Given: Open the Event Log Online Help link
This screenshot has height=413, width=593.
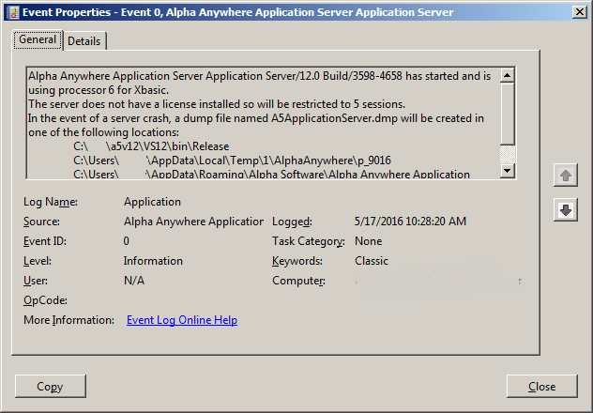Looking at the screenshot, I should point(182,320).
